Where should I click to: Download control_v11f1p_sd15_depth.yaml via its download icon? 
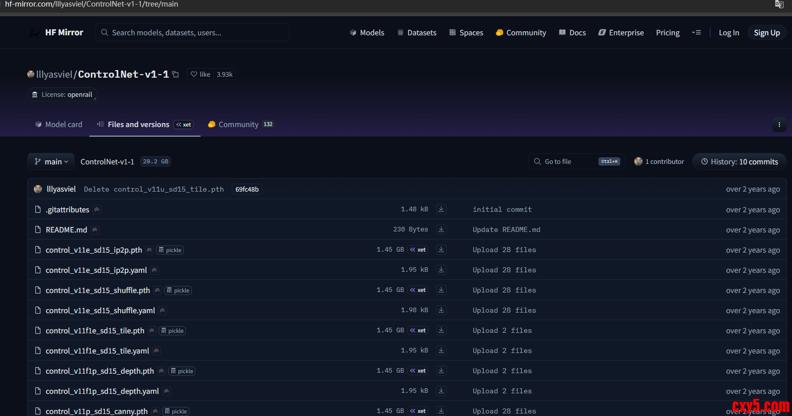[x=441, y=391]
